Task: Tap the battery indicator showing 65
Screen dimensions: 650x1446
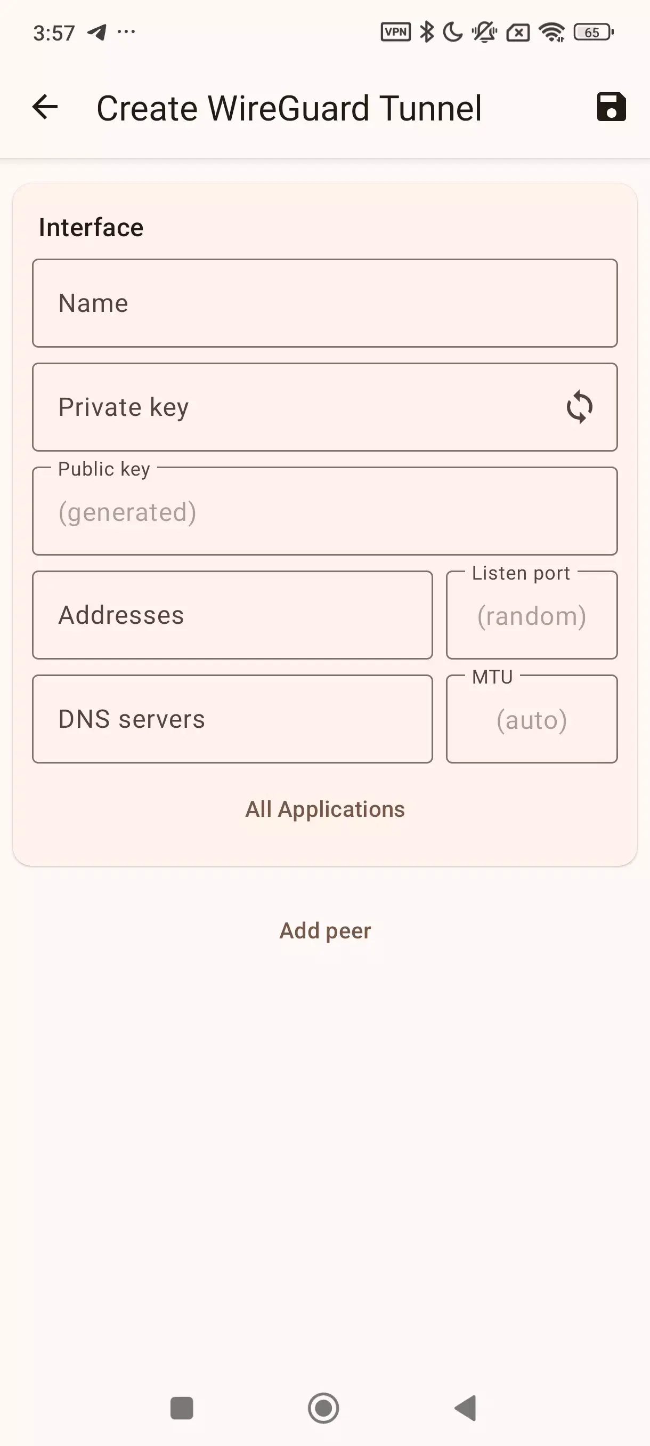Action: coord(593,32)
